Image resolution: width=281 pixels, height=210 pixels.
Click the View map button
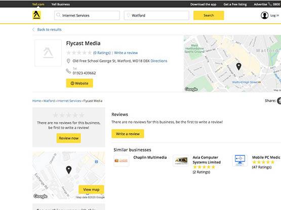pos(91,189)
